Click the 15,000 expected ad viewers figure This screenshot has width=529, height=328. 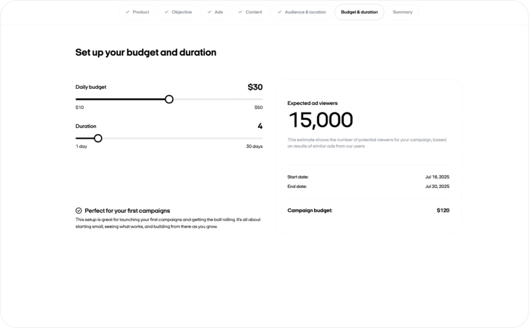click(320, 120)
